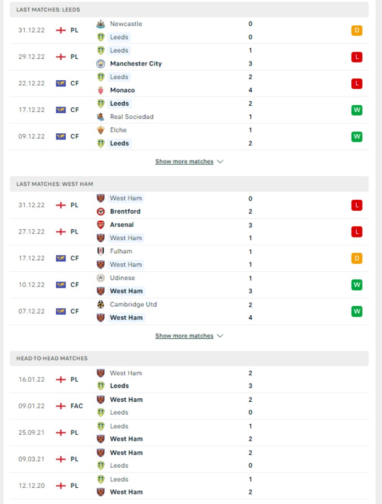Click the Newcastle club crest icon
The width and height of the screenshot is (382, 504).
point(101,24)
